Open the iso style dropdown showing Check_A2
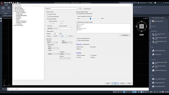Viewport: 169px width, 95px height. click(62, 9)
